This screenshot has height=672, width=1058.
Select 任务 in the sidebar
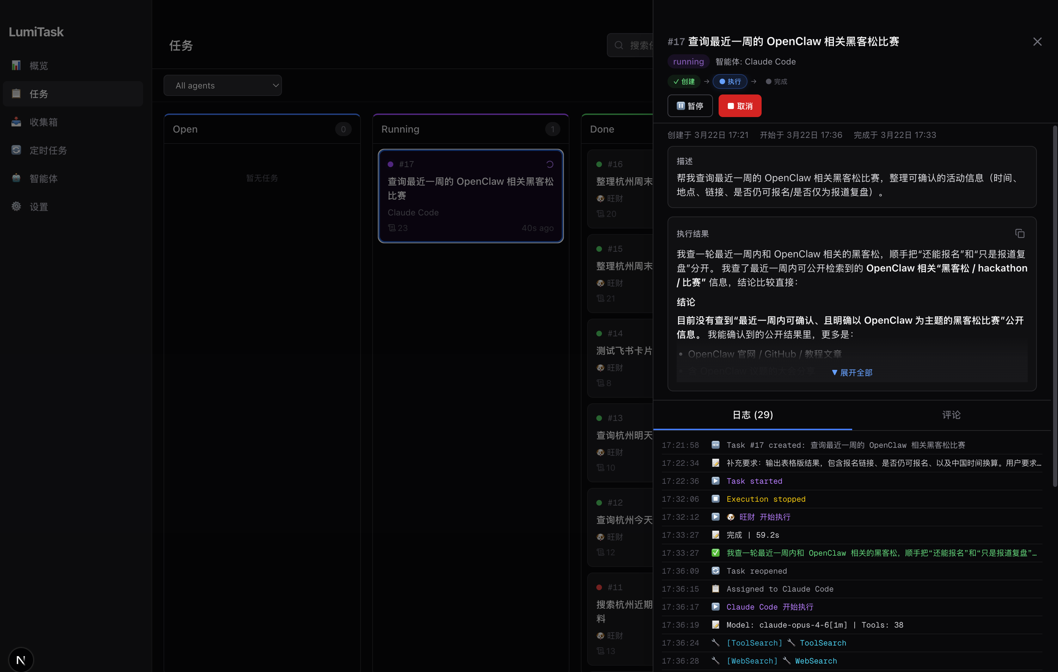[x=73, y=94]
